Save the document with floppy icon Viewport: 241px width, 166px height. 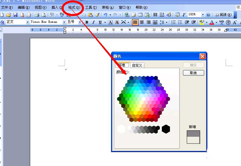pos(15,15)
